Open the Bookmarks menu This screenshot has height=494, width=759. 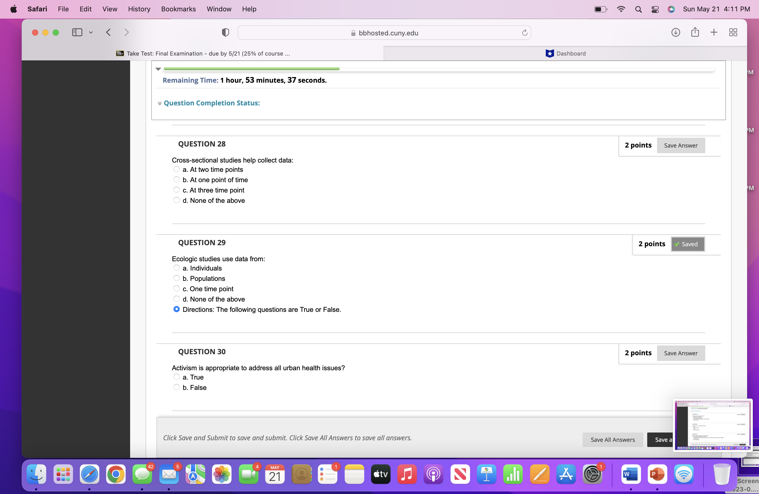pos(178,9)
